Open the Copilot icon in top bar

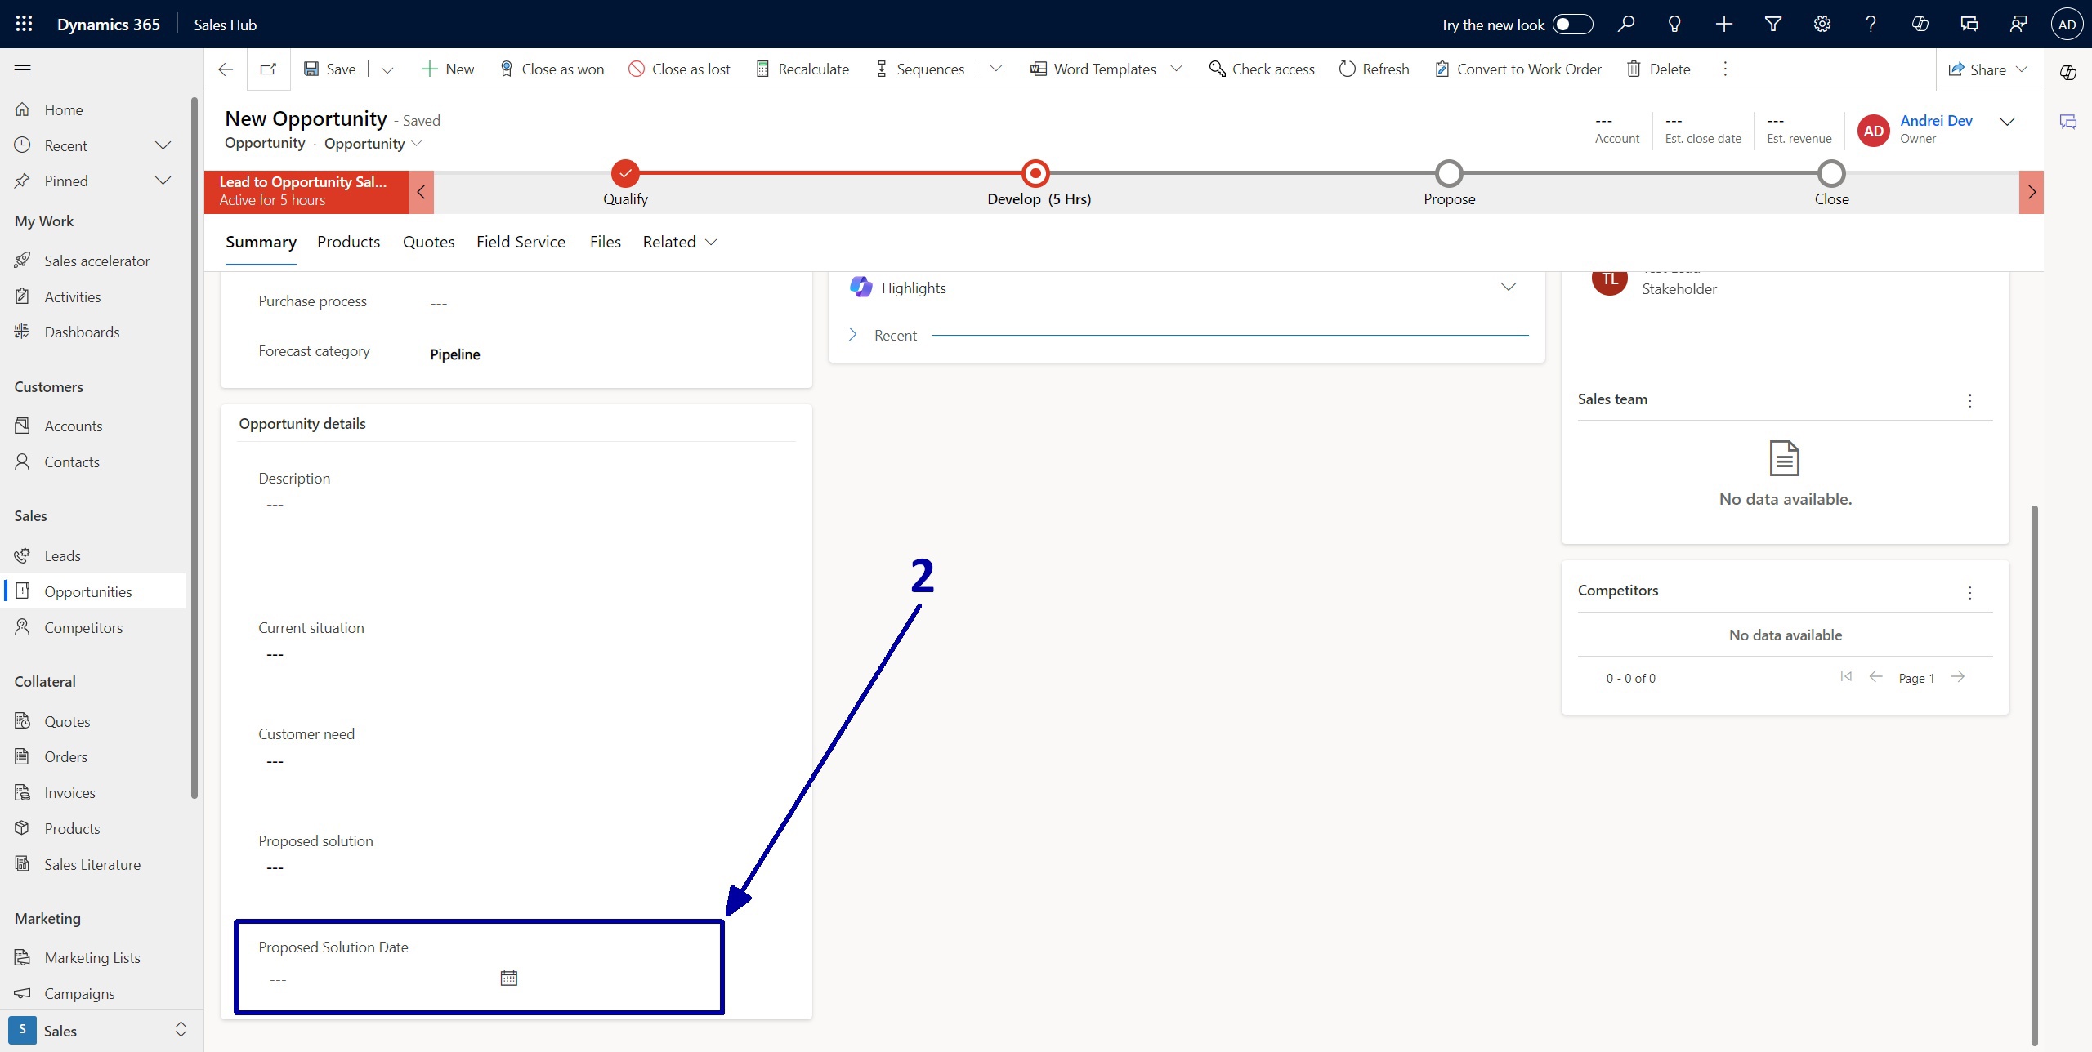(x=1920, y=24)
